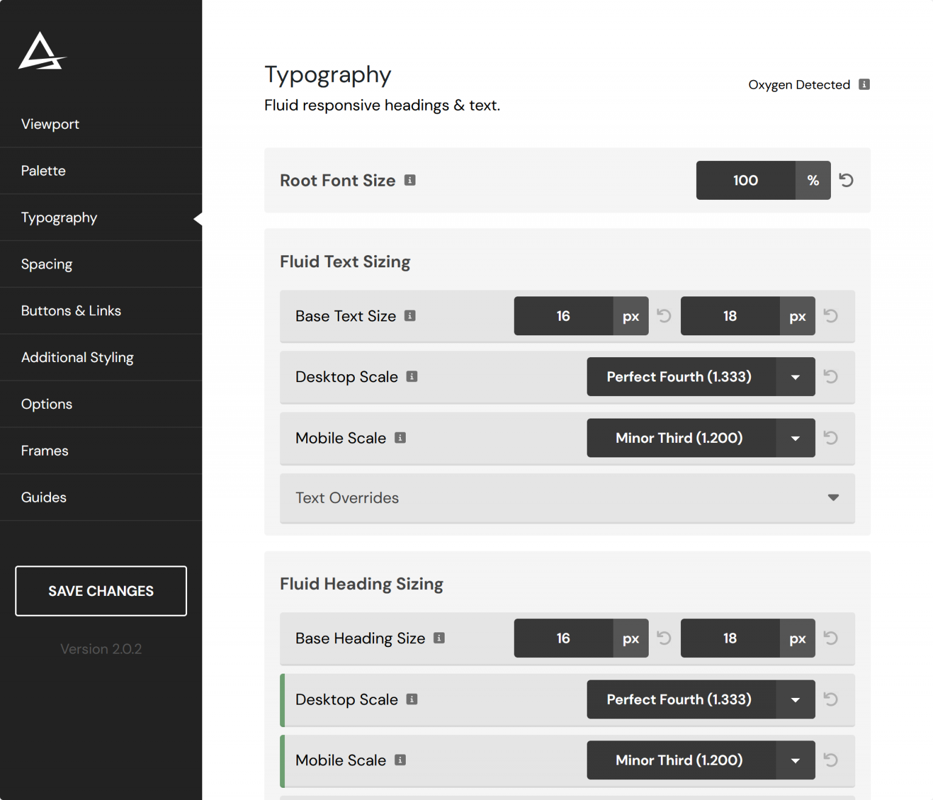The image size is (933, 800).
Task: Open Buttons & Links settings
Action: [71, 311]
